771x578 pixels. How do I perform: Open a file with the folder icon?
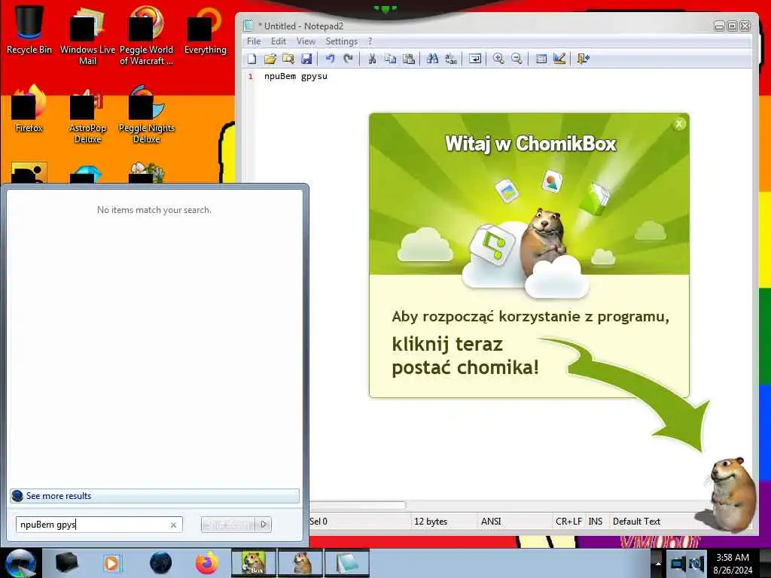[270, 59]
